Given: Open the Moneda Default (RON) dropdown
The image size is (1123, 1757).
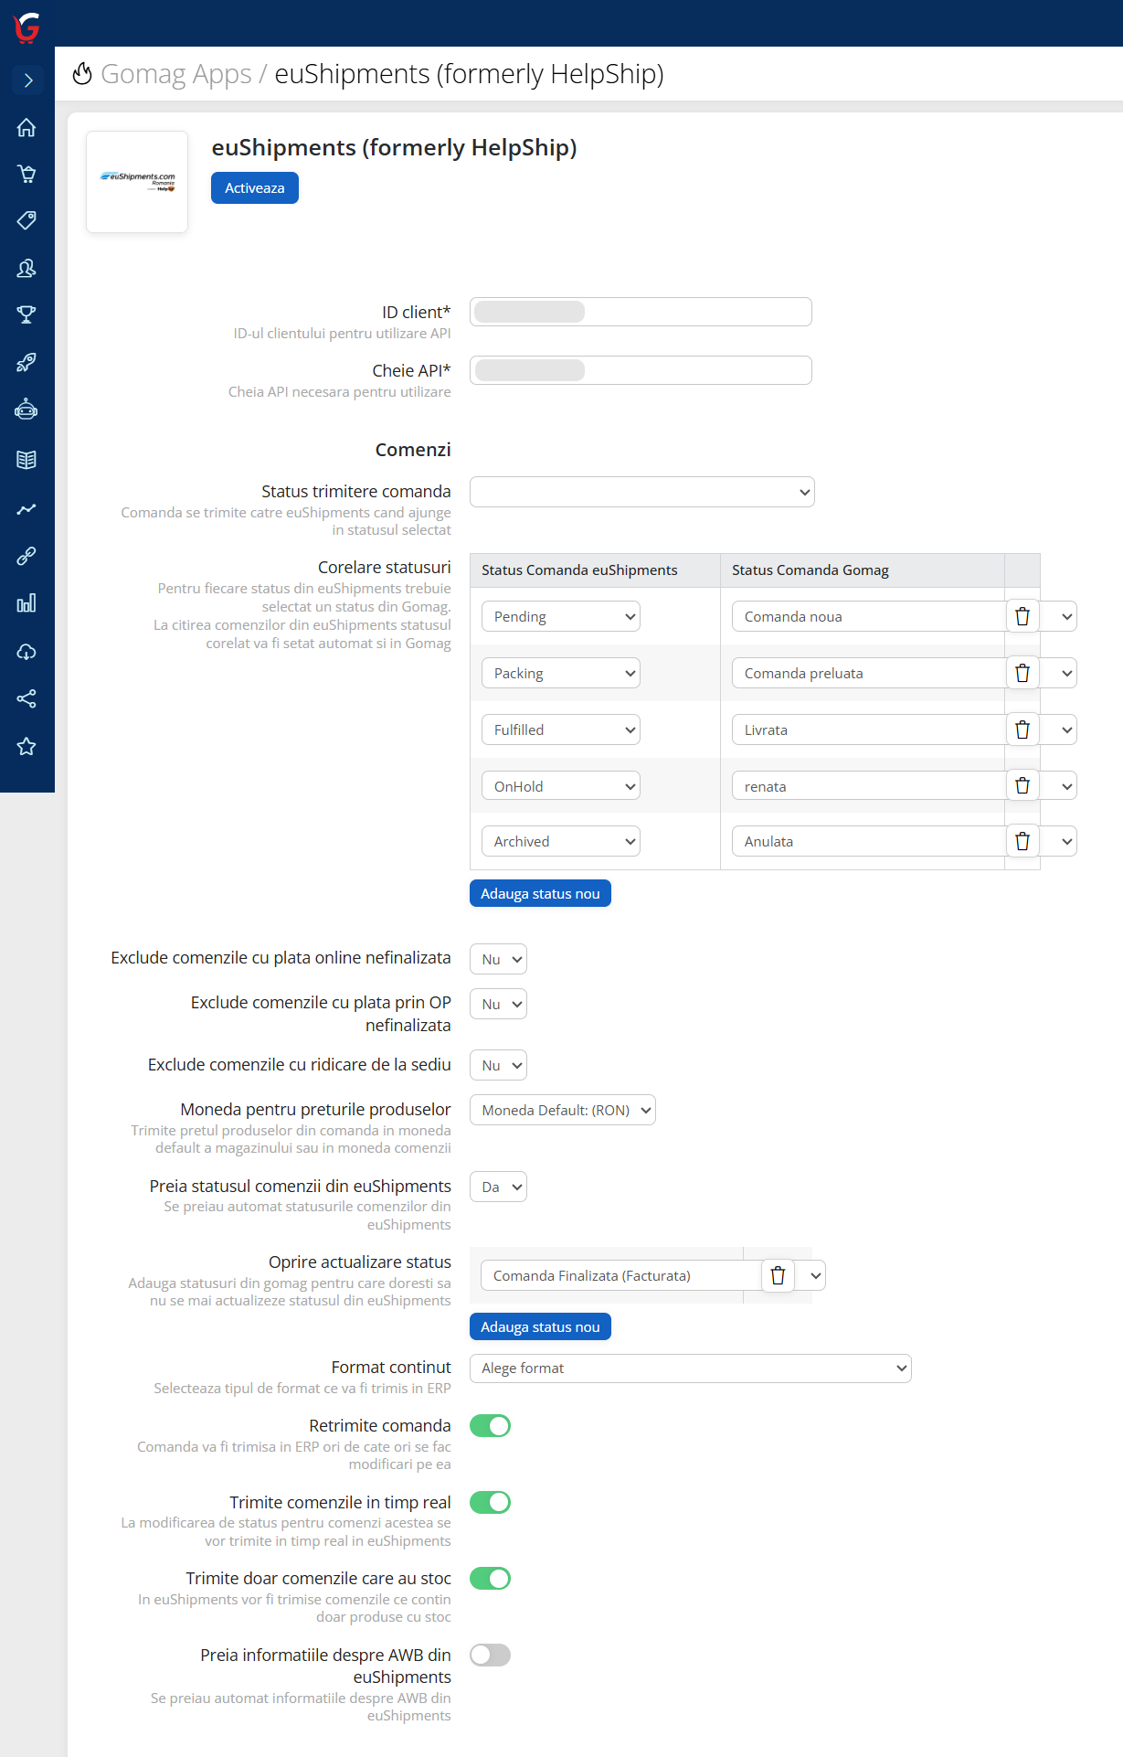Looking at the screenshot, I should coord(563,1110).
